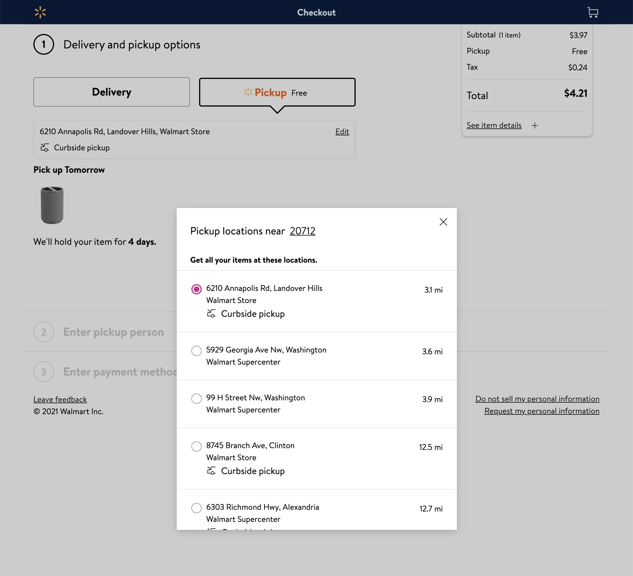
Task: Select the Pickup Free tab
Action: coord(277,92)
